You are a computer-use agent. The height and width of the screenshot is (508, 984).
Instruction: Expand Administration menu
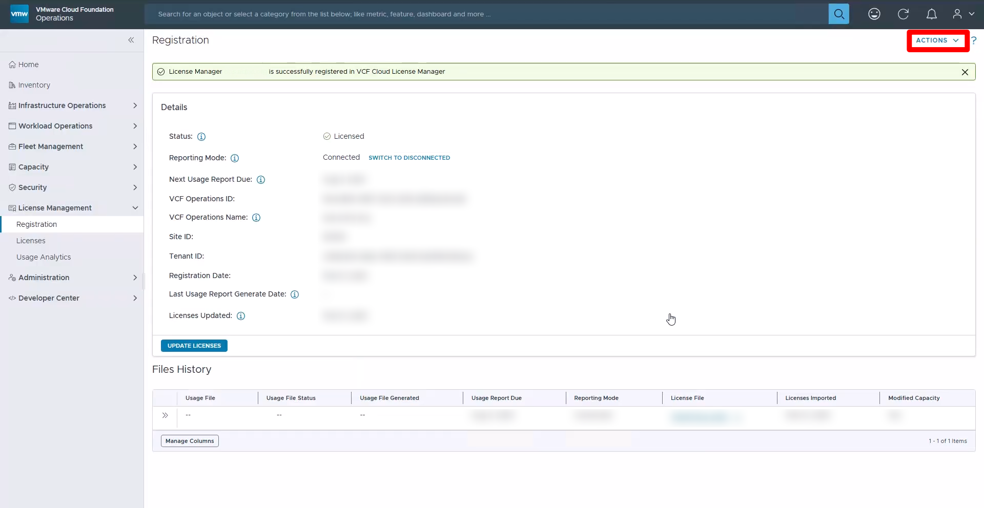(x=72, y=278)
